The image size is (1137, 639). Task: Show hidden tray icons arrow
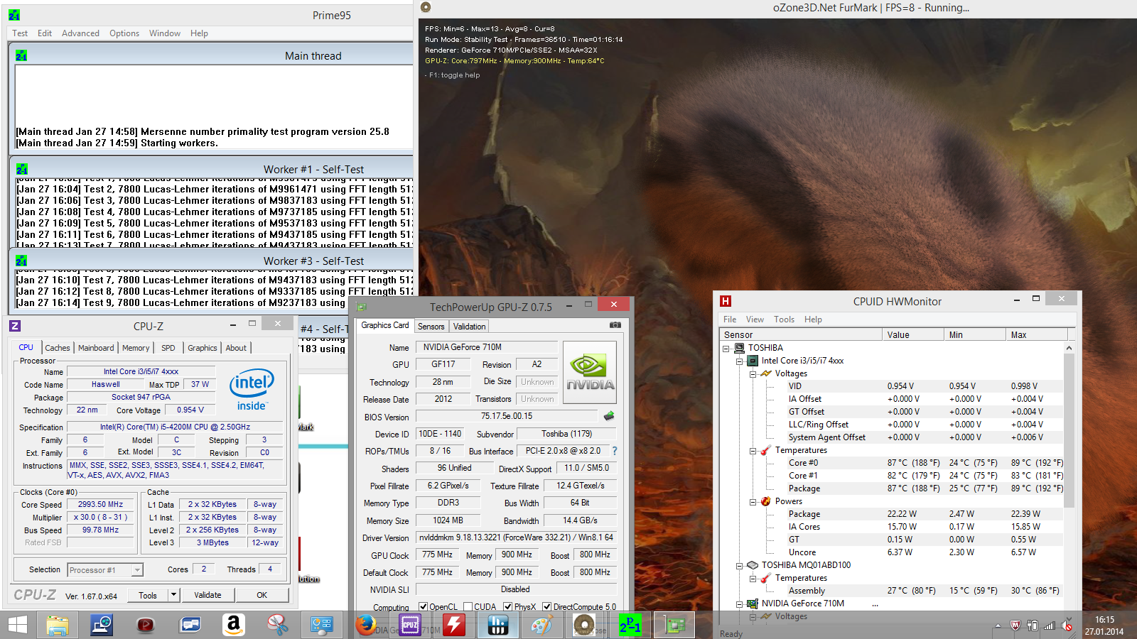[x=998, y=626]
